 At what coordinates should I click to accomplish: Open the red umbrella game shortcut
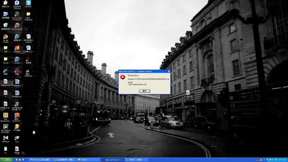click(28, 60)
